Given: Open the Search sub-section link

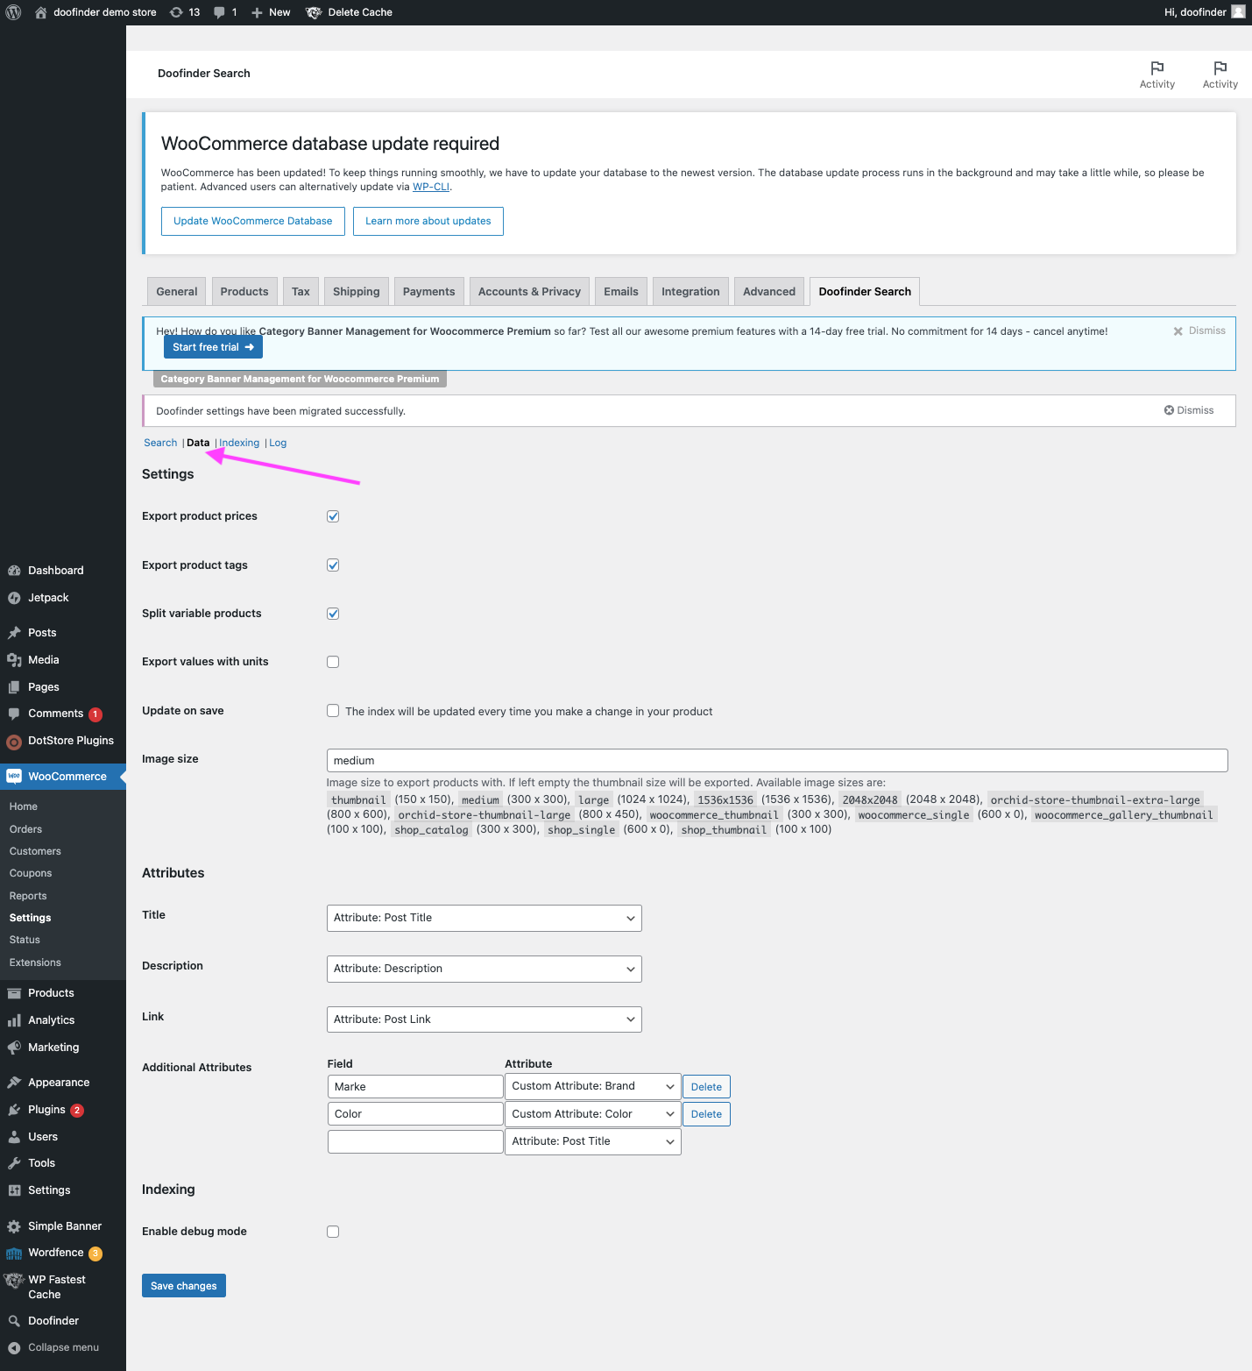Looking at the screenshot, I should click(x=160, y=443).
